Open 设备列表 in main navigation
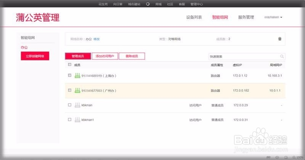 pyautogui.click(x=194, y=17)
